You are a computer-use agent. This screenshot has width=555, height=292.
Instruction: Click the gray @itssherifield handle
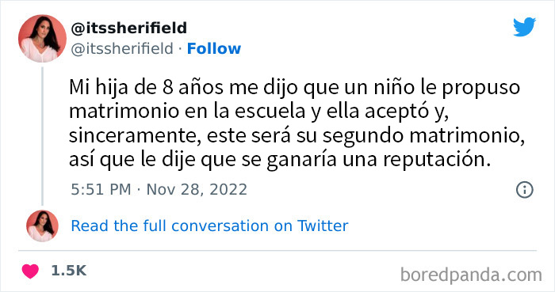tap(122, 49)
